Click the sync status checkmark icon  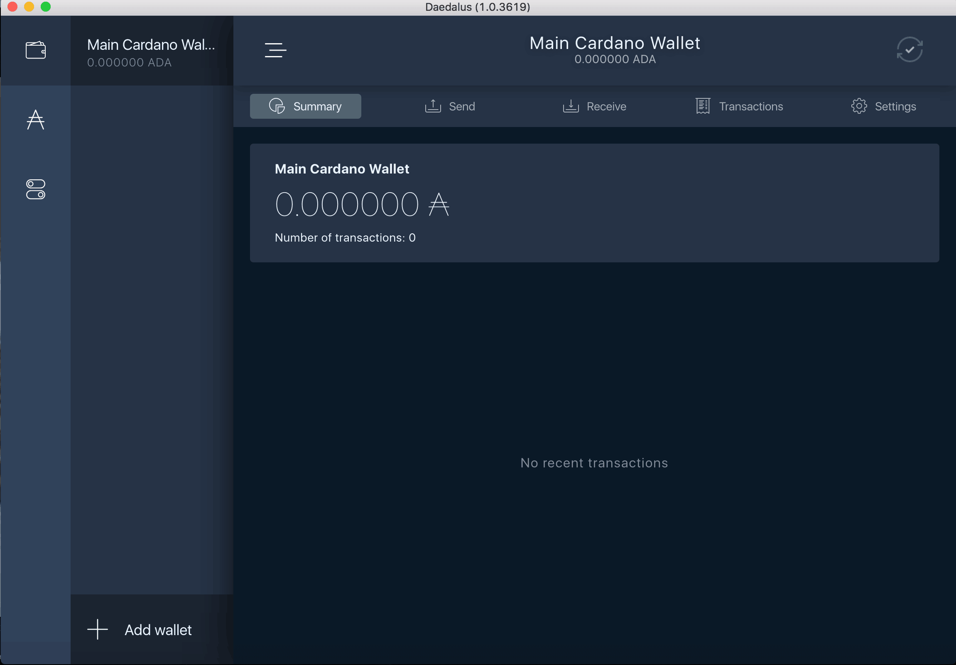tap(909, 49)
